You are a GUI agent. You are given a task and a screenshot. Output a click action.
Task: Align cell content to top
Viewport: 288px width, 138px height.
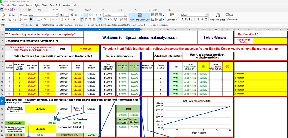82,15
